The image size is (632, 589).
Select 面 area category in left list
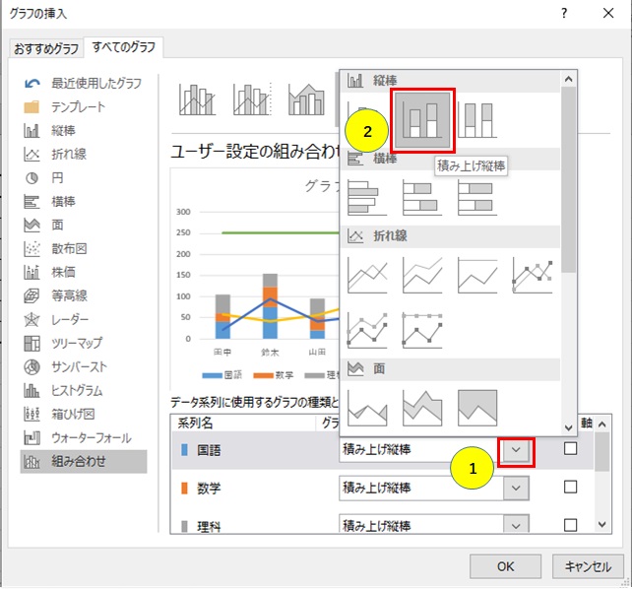tap(84, 225)
